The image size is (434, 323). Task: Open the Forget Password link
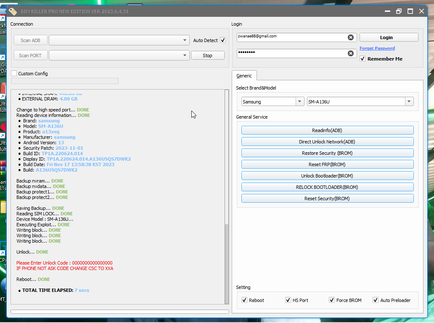coord(377,48)
